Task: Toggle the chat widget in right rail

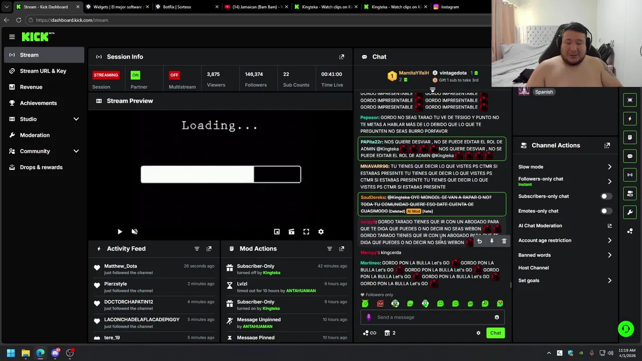Action: pyautogui.click(x=630, y=156)
